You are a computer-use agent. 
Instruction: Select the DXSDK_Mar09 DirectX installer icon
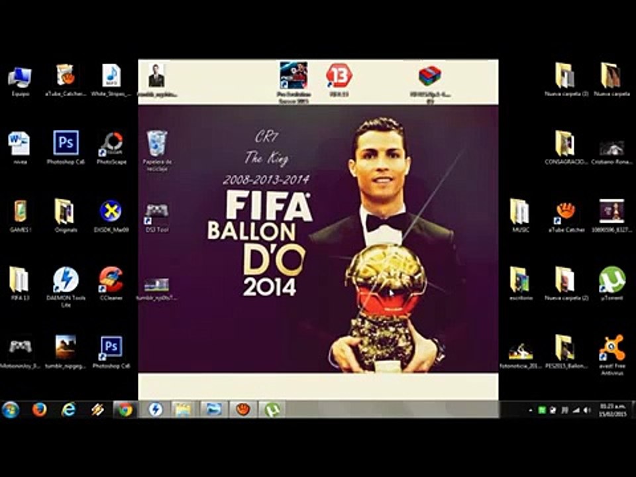[111, 211]
